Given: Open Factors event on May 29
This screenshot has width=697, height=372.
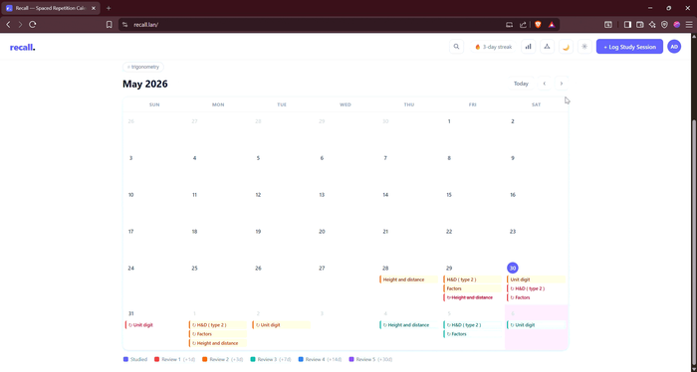Looking at the screenshot, I should (473, 288).
